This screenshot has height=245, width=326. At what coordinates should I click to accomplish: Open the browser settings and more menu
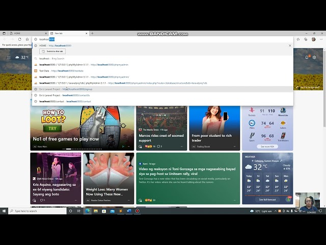click(321, 39)
